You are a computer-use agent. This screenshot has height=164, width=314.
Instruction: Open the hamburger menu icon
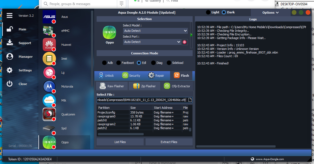[x=9, y=15]
